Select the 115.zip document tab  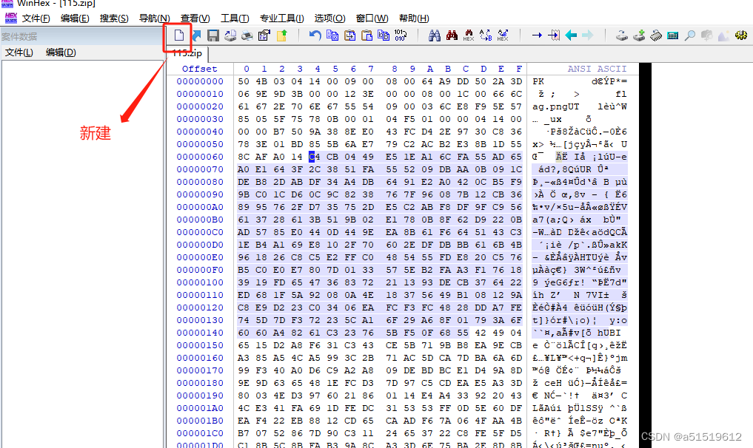(189, 54)
